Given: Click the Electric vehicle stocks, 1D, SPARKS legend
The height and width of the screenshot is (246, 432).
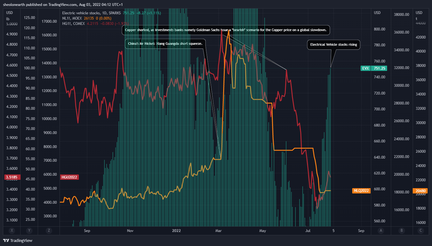Looking at the screenshot, I should coord(92,13).
